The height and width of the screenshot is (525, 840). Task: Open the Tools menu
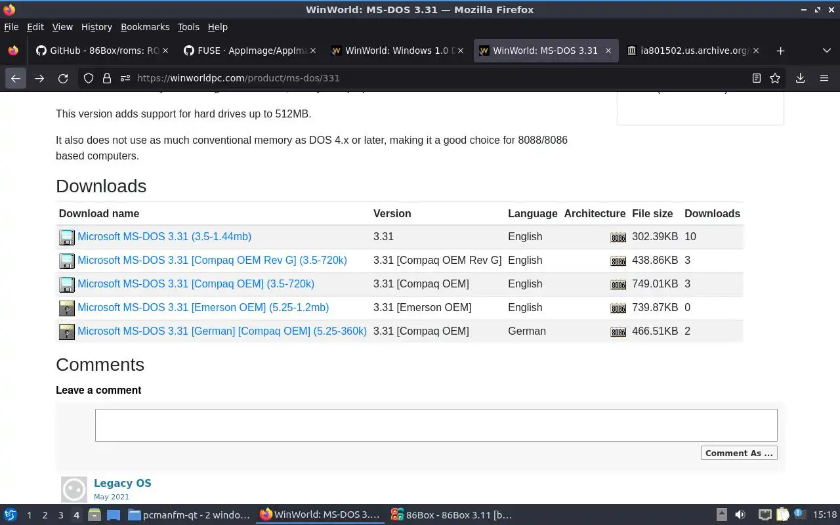click(188, 27)
